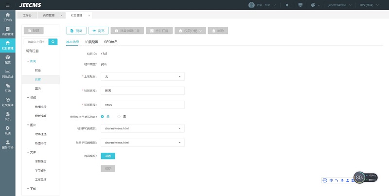Open the 栏目PC端模板 dropdown
This screenshot has width=389, height=196.
click(142, 129)
